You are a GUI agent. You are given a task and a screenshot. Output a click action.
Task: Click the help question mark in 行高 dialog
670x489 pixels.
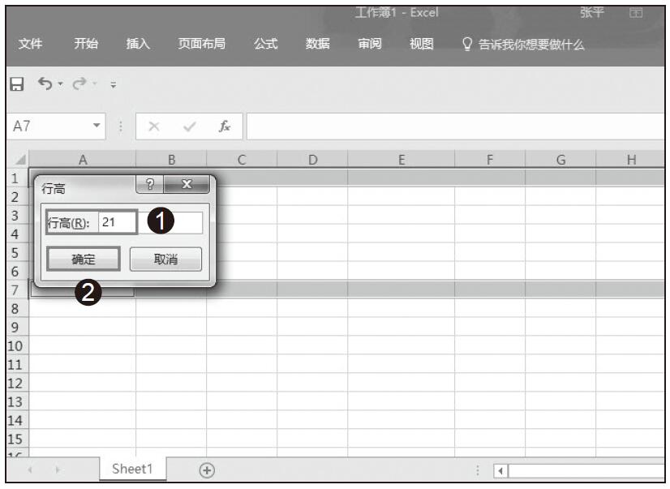coord(149,185)
